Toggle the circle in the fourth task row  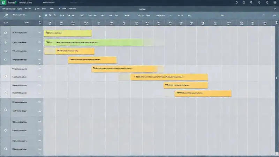tap(6, 60)
